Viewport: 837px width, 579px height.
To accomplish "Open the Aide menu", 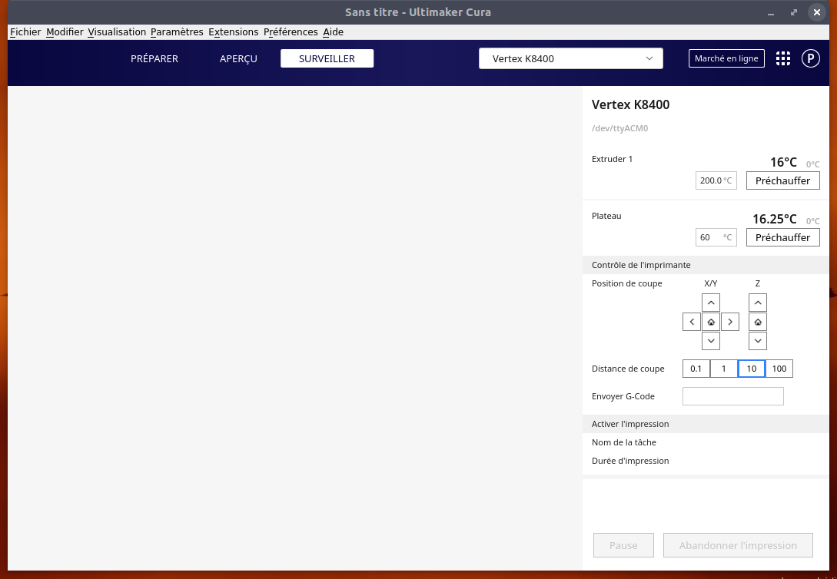I will tap(333, 32).
